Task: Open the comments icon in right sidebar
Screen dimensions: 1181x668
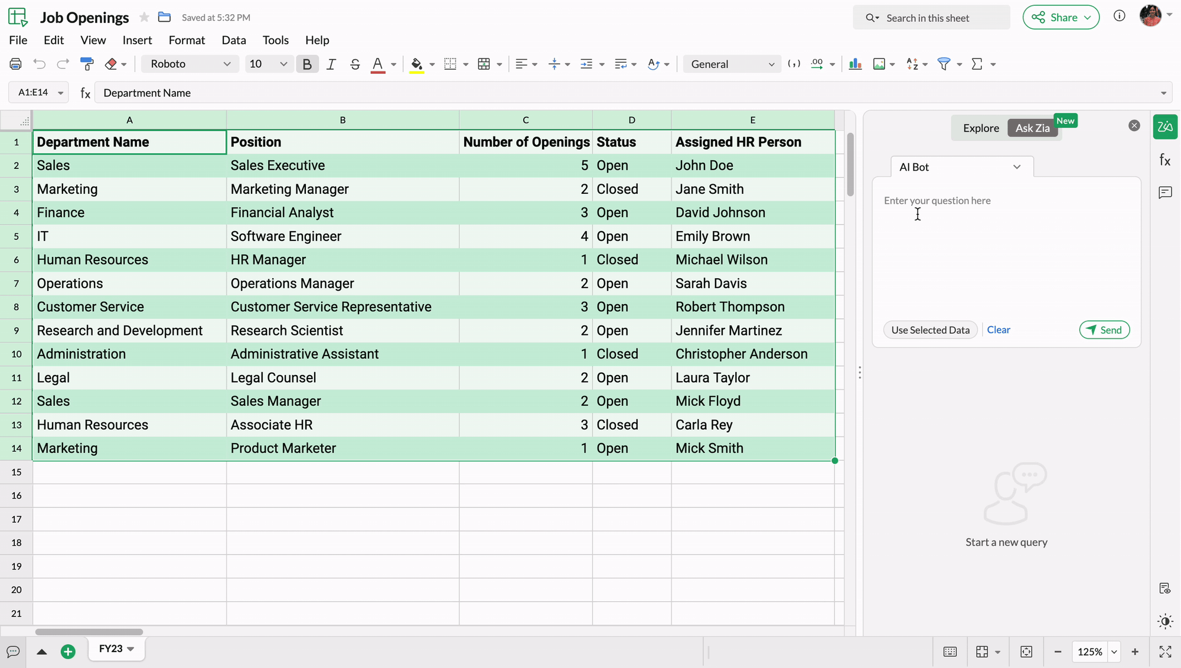Action: coord(1165,193)
